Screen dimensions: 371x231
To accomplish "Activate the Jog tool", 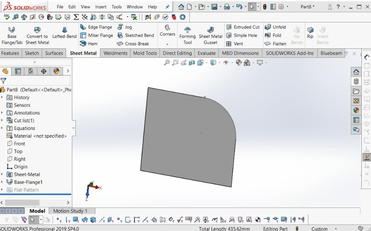I will pos(125,27).
